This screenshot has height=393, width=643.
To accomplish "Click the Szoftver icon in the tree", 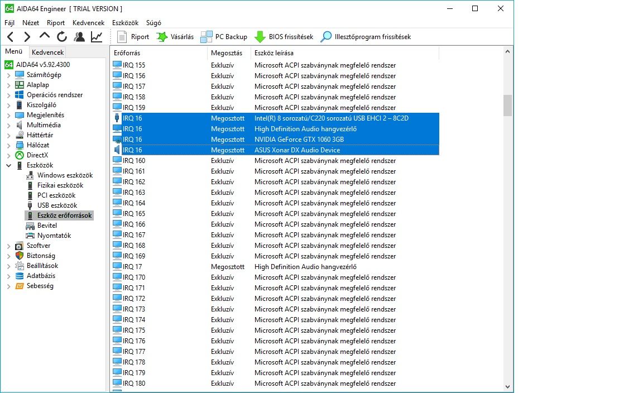I will pos(20,246).
